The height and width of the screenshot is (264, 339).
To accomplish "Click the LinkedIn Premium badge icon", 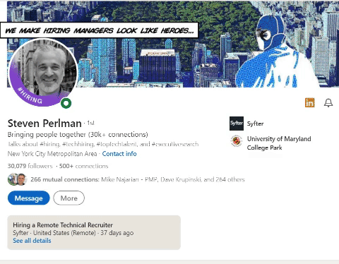I will [309, 102].
